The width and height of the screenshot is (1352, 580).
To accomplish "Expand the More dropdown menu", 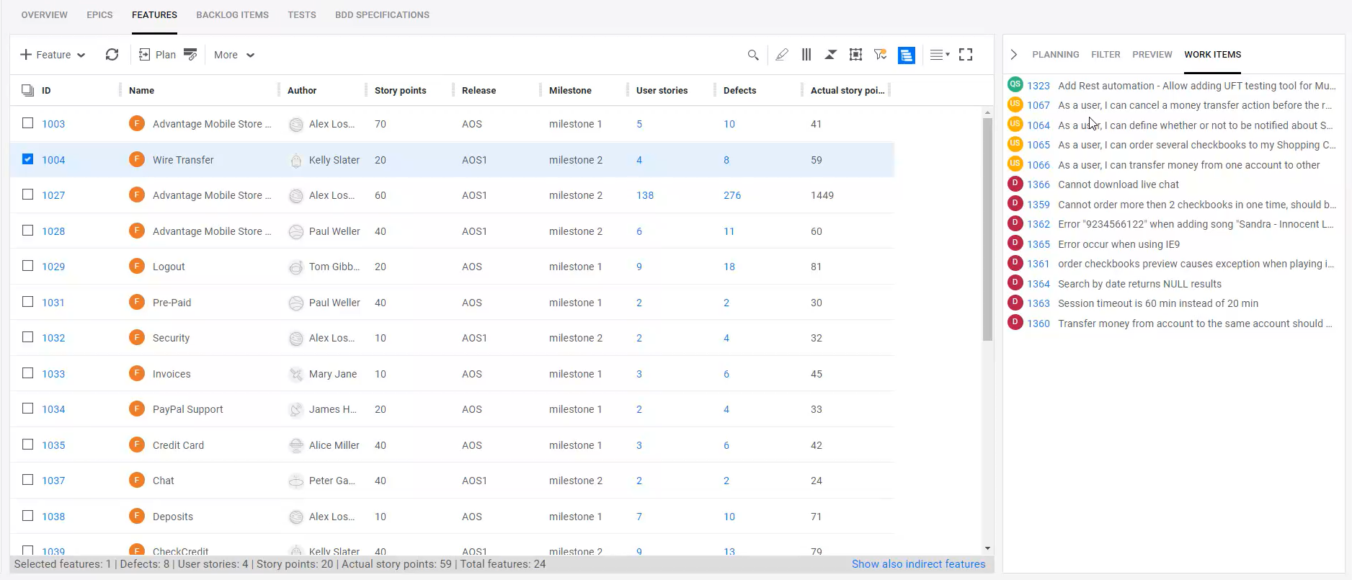I will pyautogui.click(x=234, y=55).
